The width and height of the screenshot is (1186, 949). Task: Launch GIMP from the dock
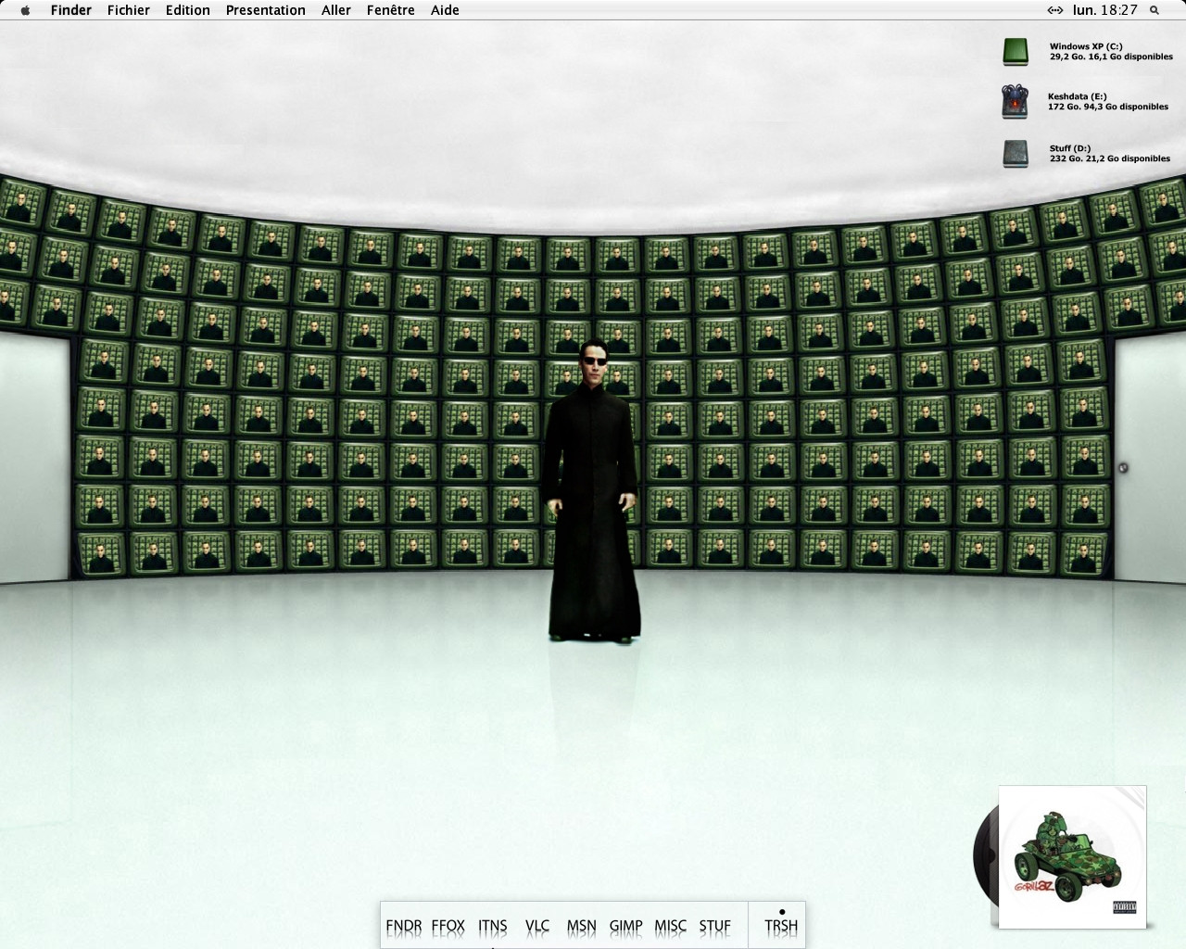click(626, 926)
